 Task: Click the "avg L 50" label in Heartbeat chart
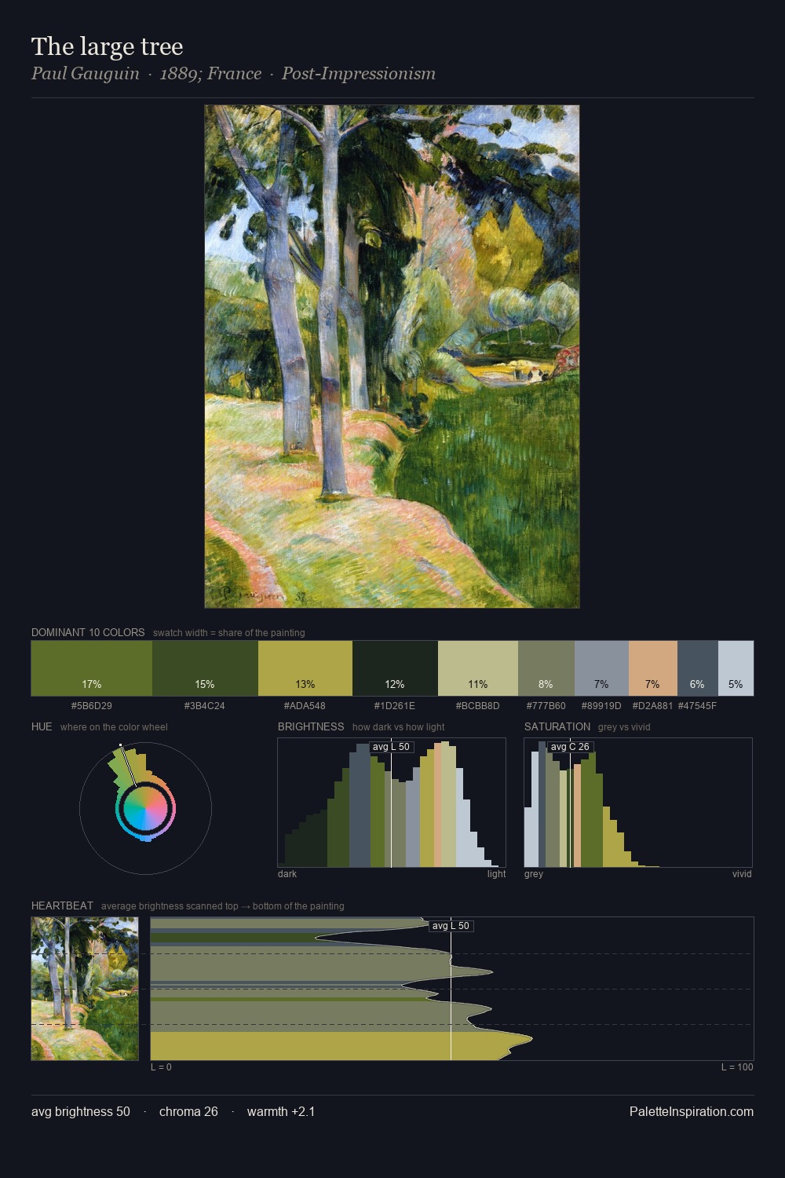[451, 926]
